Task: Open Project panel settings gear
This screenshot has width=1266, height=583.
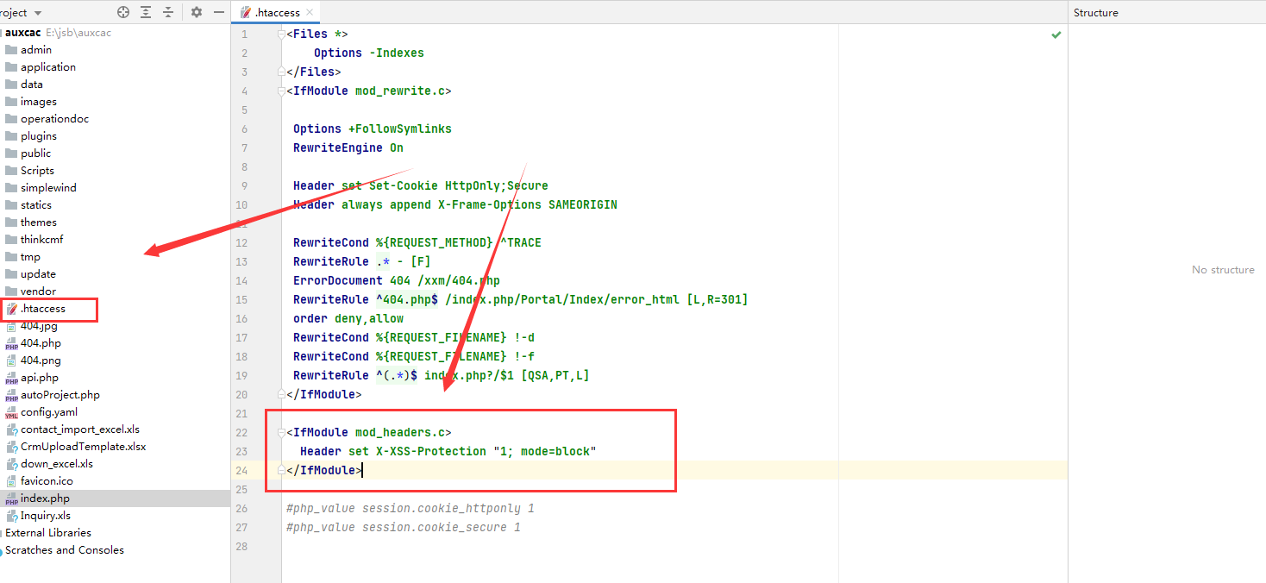Action: (197, 12)
